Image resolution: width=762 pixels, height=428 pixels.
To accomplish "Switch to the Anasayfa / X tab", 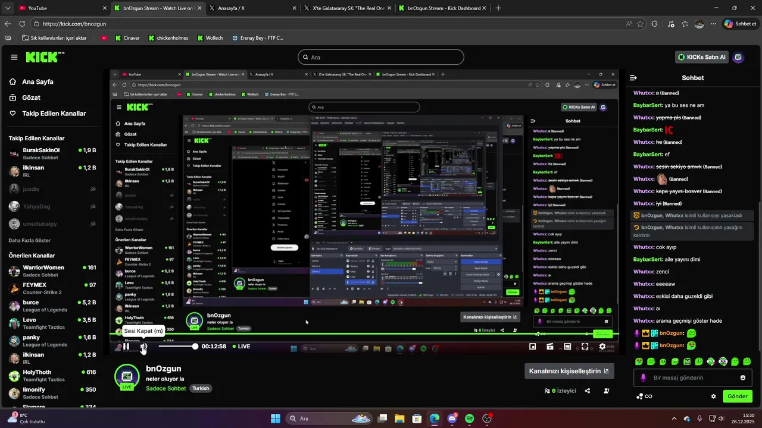I will pos(253,8).
